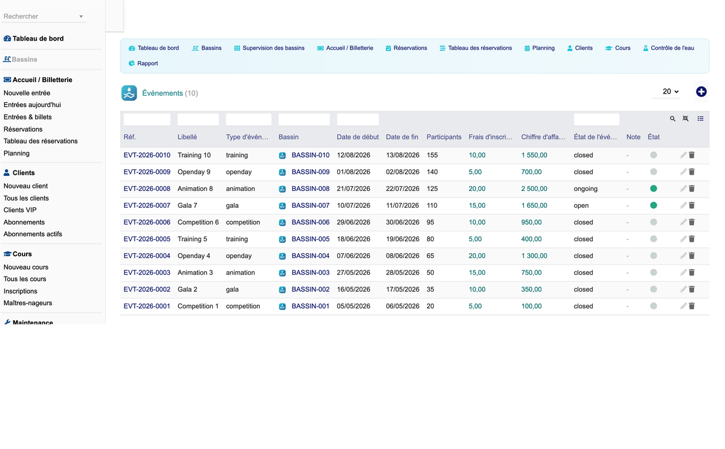Open Abonnements actifs in sidebar
This screenshot has width=725, height=449.
33,234
